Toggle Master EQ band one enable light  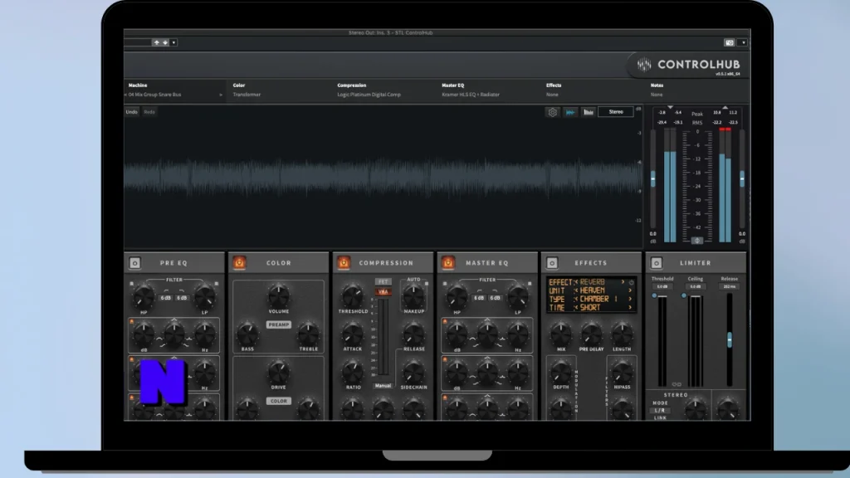coord(445,321)
